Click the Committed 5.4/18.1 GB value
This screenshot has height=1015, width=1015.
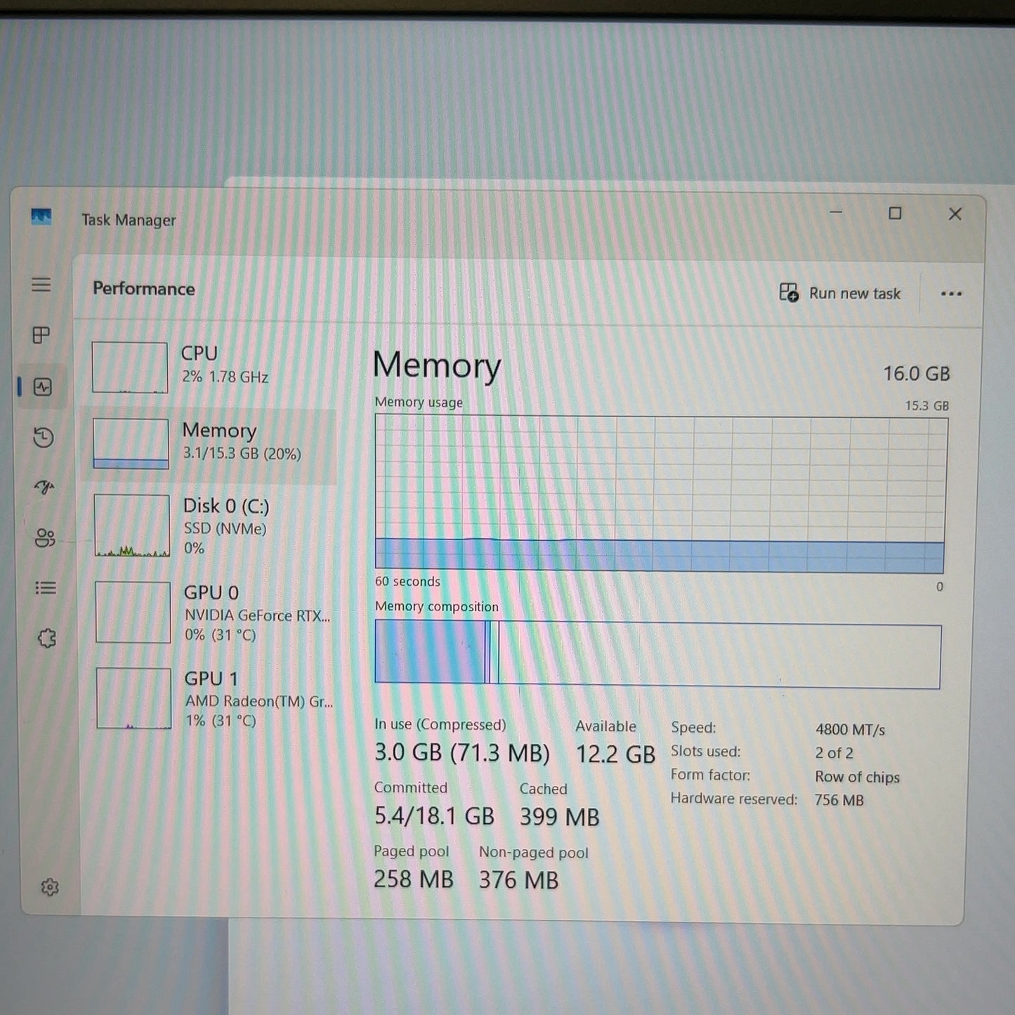[434, 816]
